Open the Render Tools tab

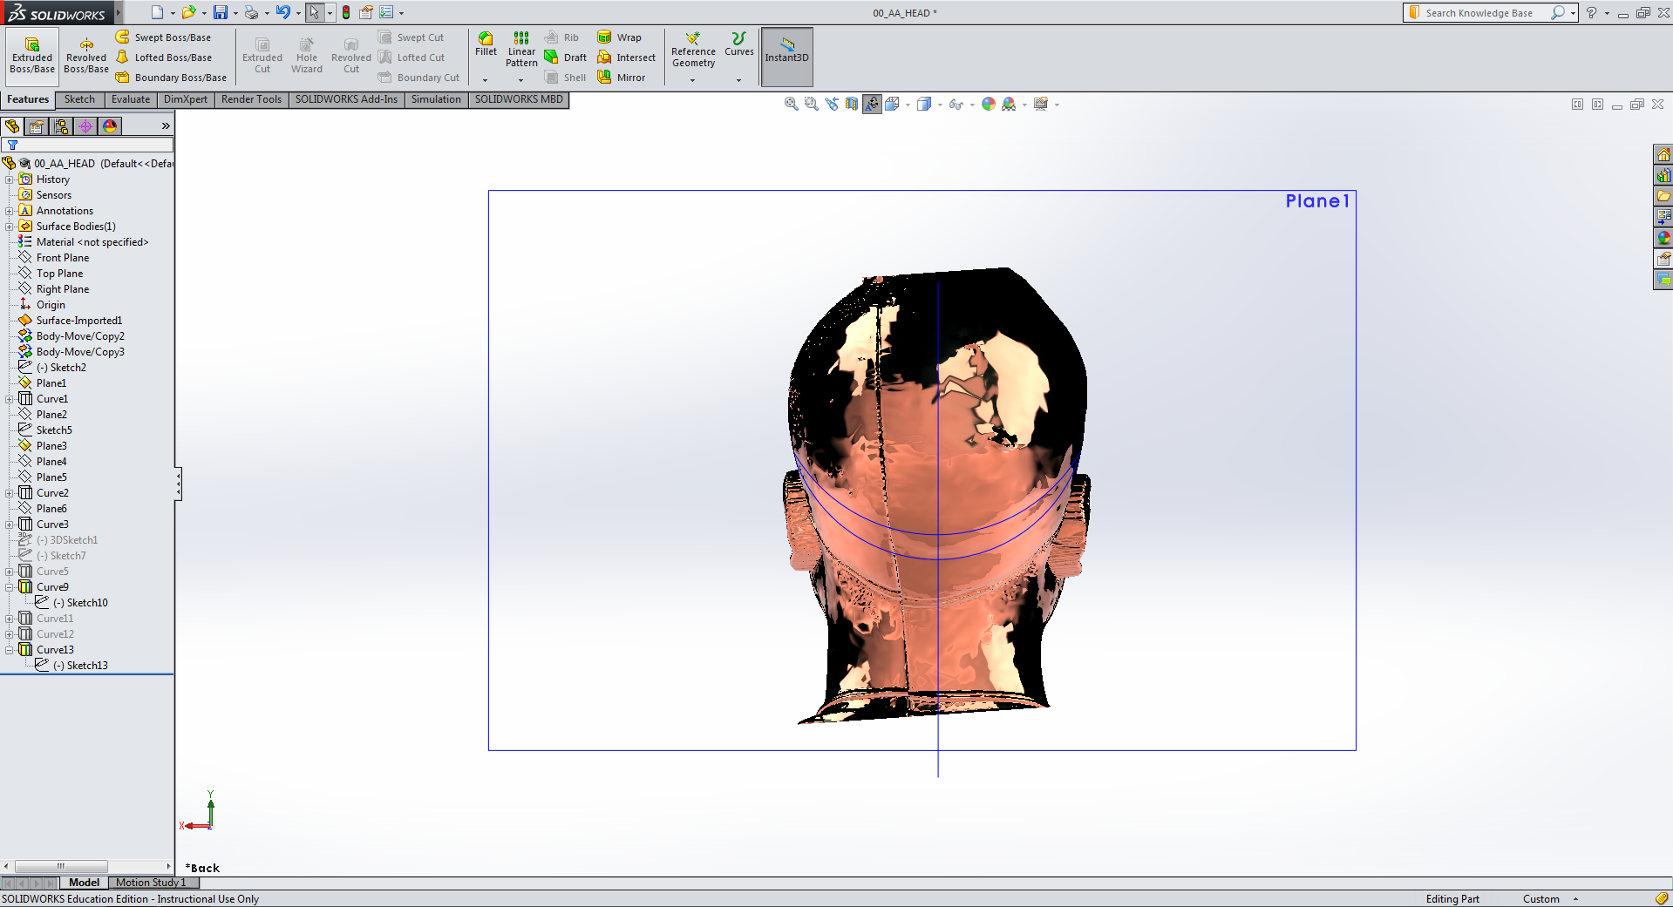point(251,99)
